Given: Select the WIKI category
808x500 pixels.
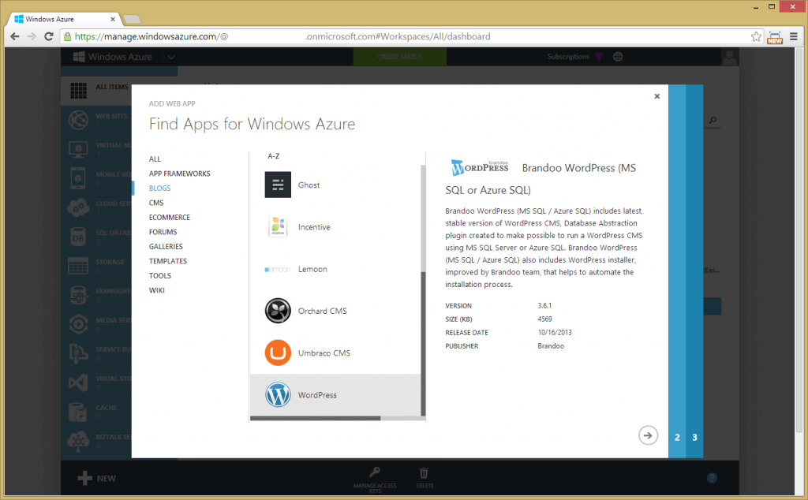Looking at the screenshot, I should pyautogui.click(x=157, y=290).
